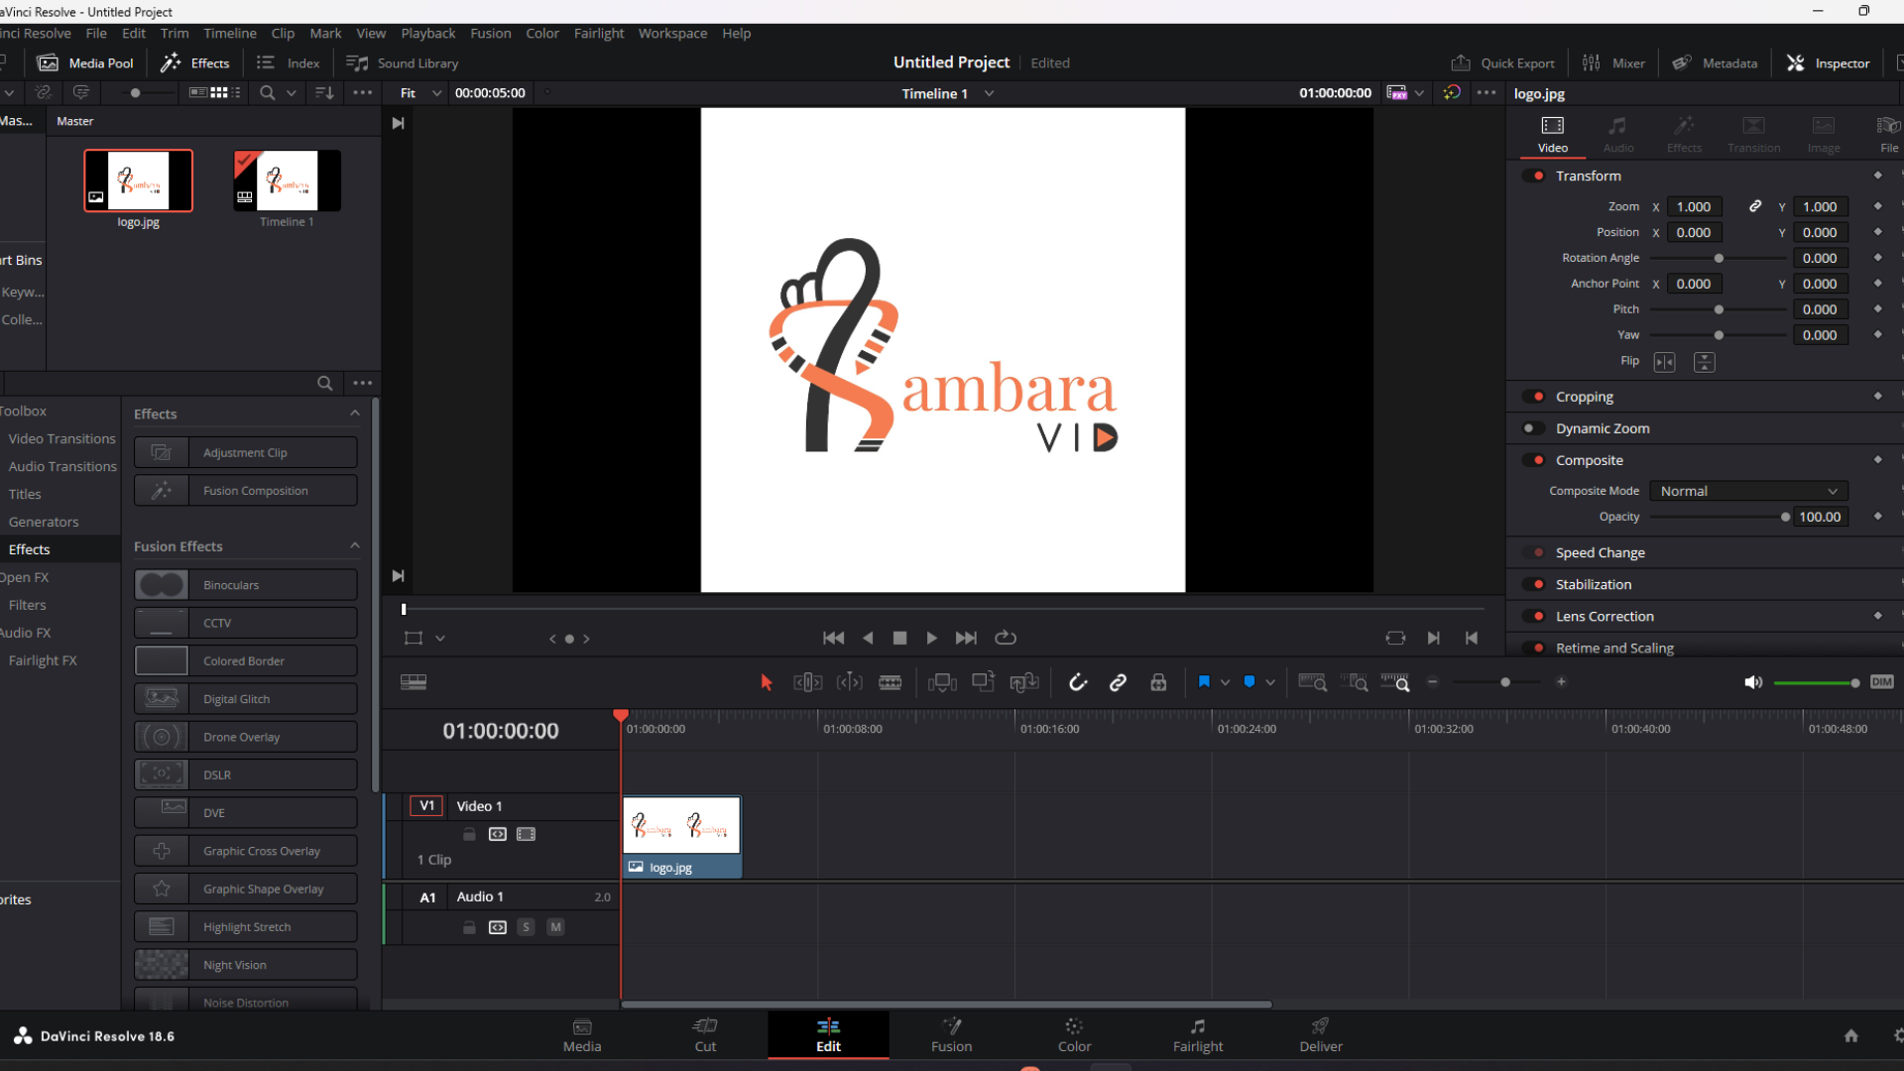Image resolution: width=1904 pixels, height=1071 pixels.
Task: Click the Loop playback toggle icon
Action: coord(1007,639)
